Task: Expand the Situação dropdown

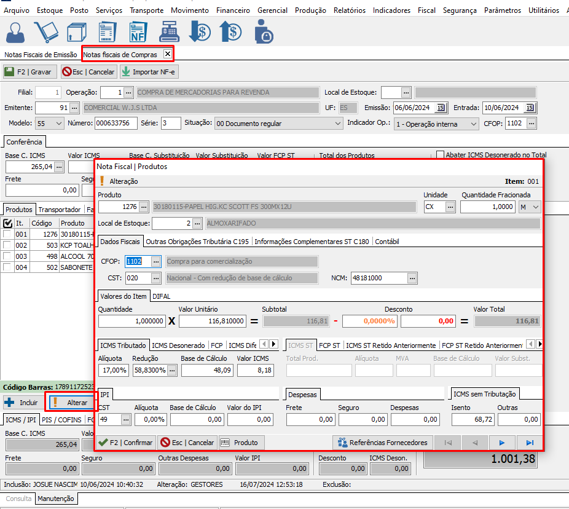Action: (x=337, y=124)
